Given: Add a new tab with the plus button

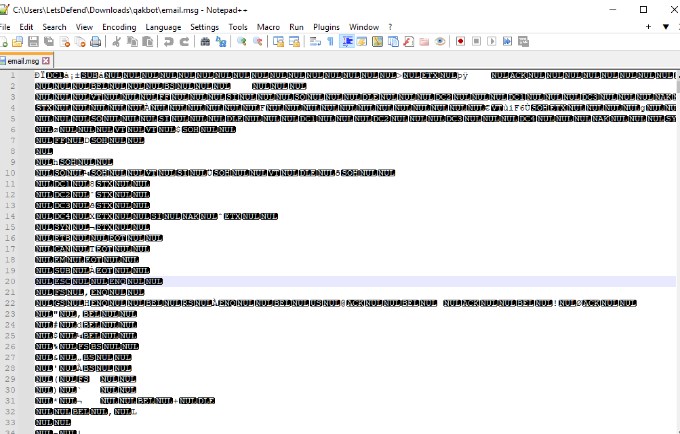Looking at the screenshot, I should coord(648,27).
